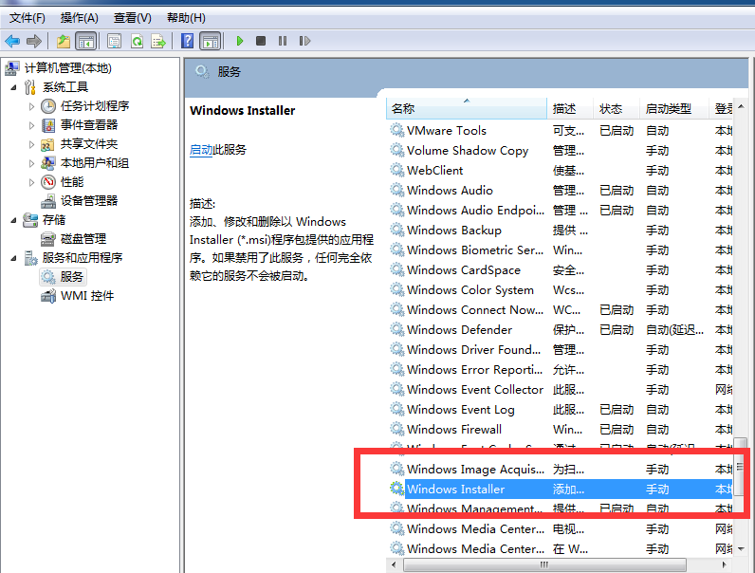Start service with green play icon
Viewport: 755px width, 573px height.
(x=240, y=41)
